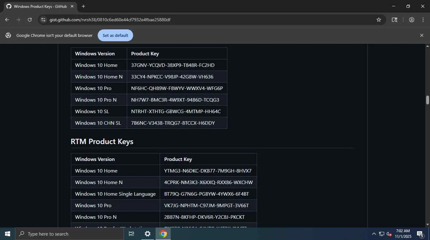Open Settings from the taskbar gear
Viewport: 430px width, 240px height.
(147, 234)
